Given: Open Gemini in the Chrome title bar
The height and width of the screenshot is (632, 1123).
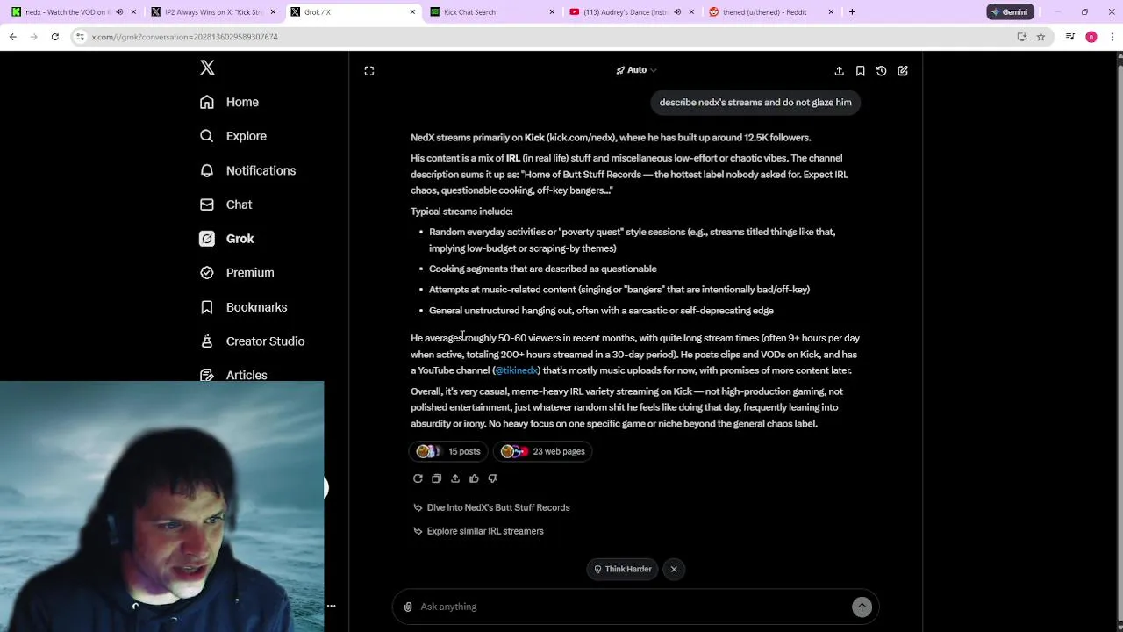Looking at the screenshot, I should (1009, 12).
